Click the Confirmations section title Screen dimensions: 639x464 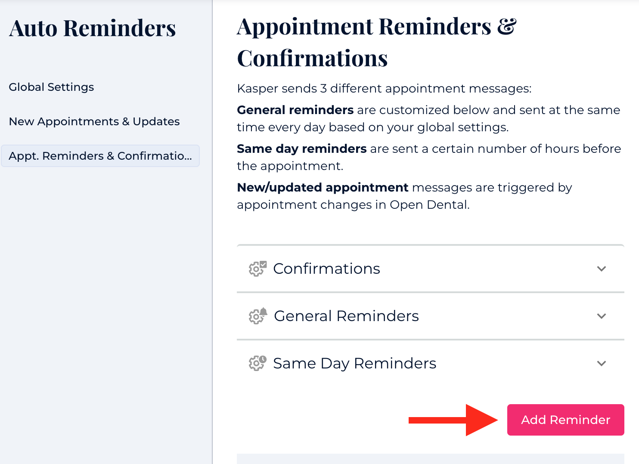(326, 269)
